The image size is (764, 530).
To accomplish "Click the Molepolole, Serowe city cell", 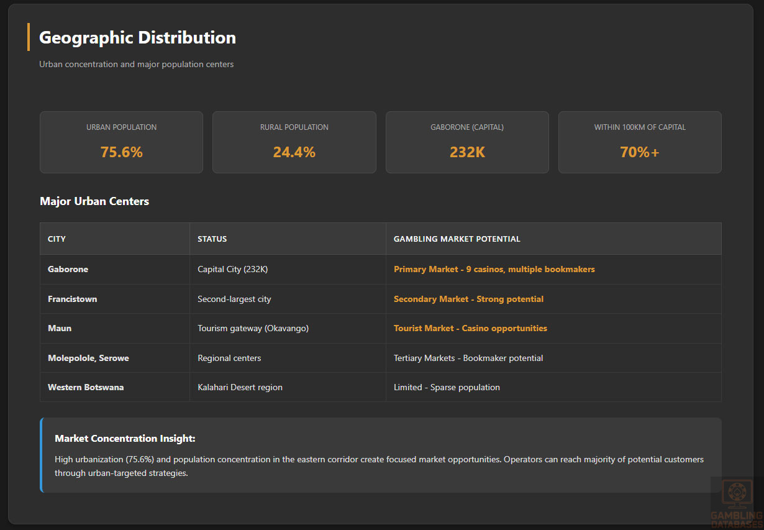I will (x=88, y=358).
